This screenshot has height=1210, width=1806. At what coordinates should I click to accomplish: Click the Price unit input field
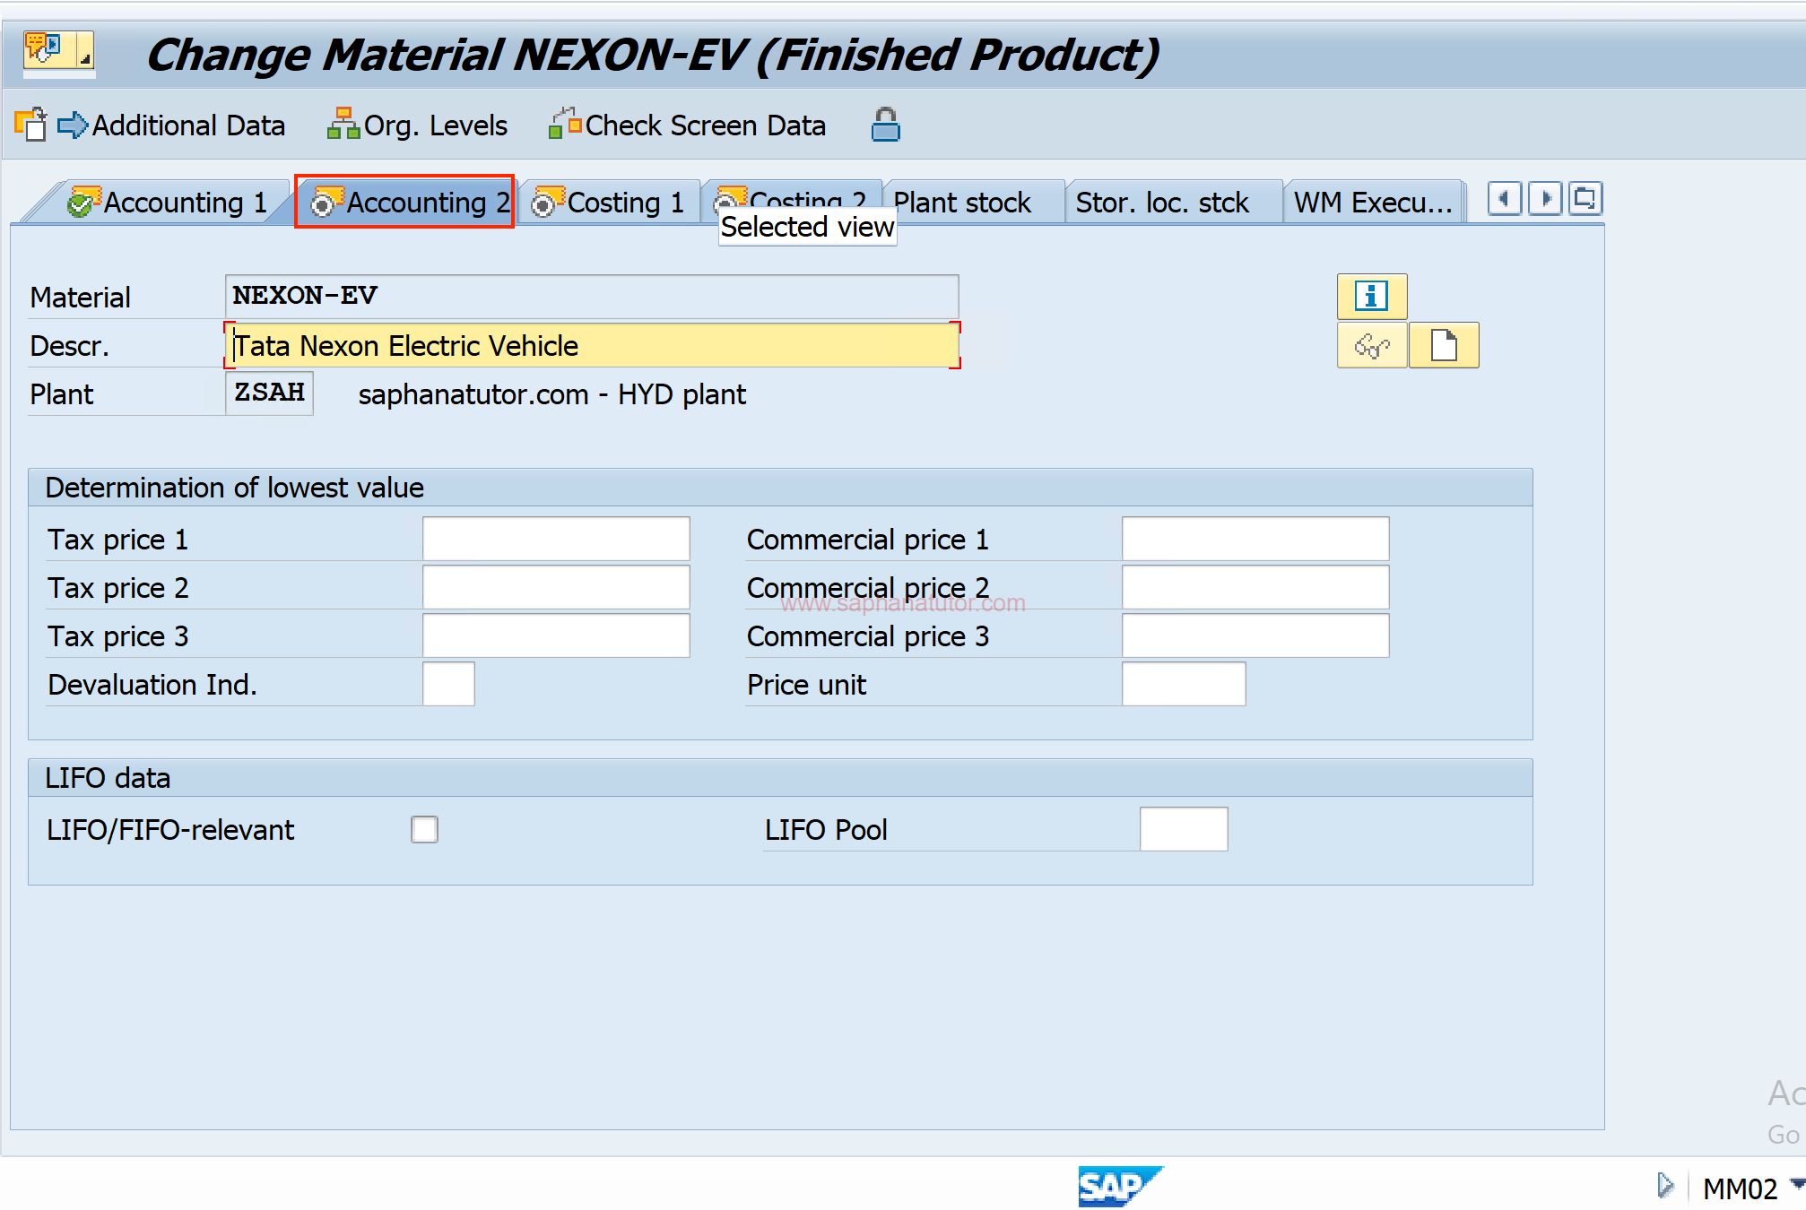1184,684
